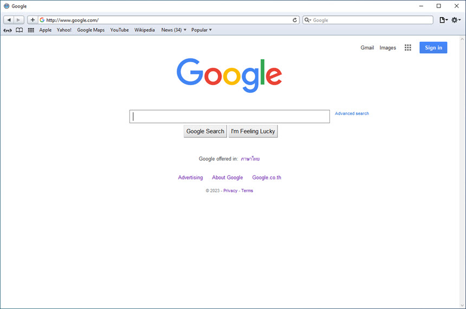The height and width of the screenshot is (309, 466).
Task: Show all bookmarks via the book icon
Action: tap(20, 30)
